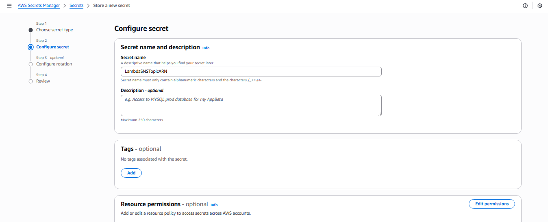
Task: Select the Step 4 circle indicator
Action: point(30,81)
